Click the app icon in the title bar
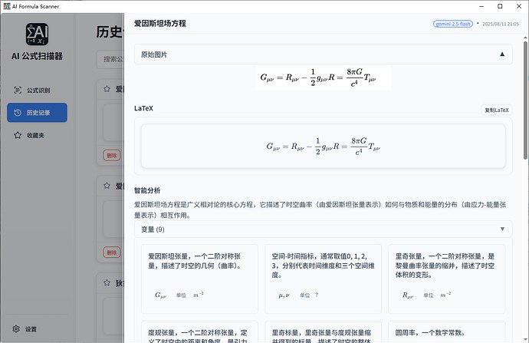This screenshot has height=343, width=529. (x=7, y=6)
